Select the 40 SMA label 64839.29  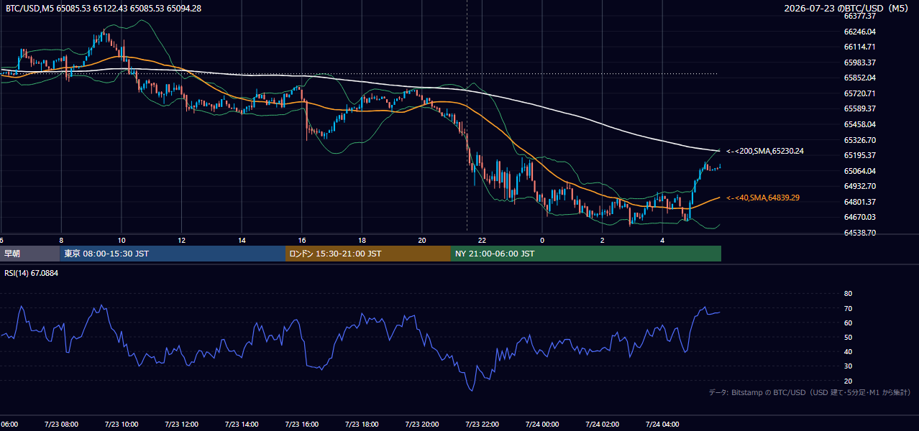pos(762,198)
